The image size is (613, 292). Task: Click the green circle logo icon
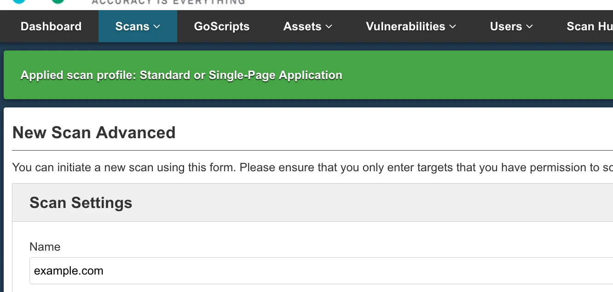[x=58, y=1]
